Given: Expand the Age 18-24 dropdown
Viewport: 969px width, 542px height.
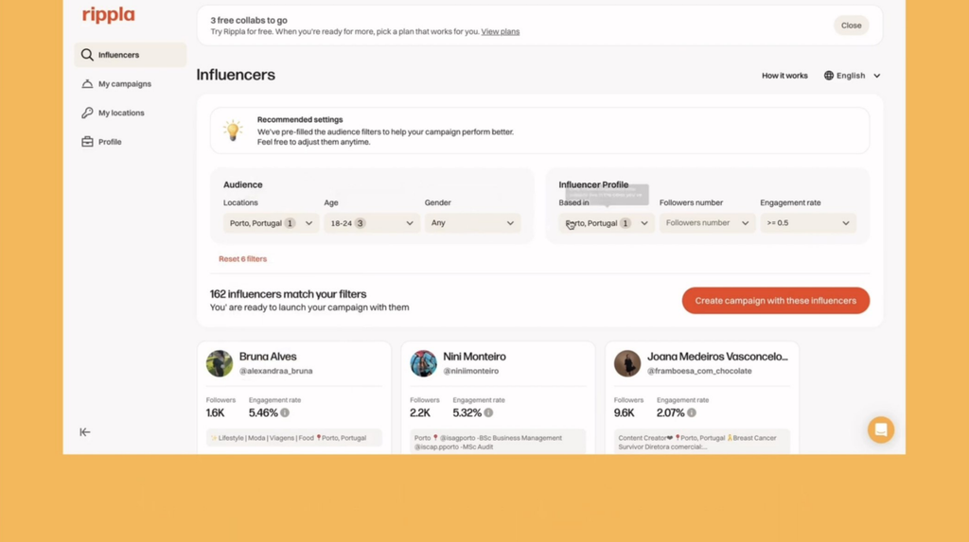Looking at the screenshot, I should point(371,223).
